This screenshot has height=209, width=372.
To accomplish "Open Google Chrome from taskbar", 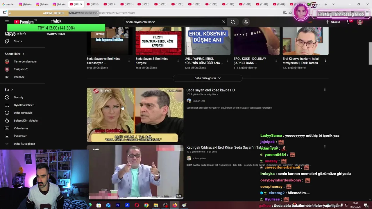I will coord(146,205).
